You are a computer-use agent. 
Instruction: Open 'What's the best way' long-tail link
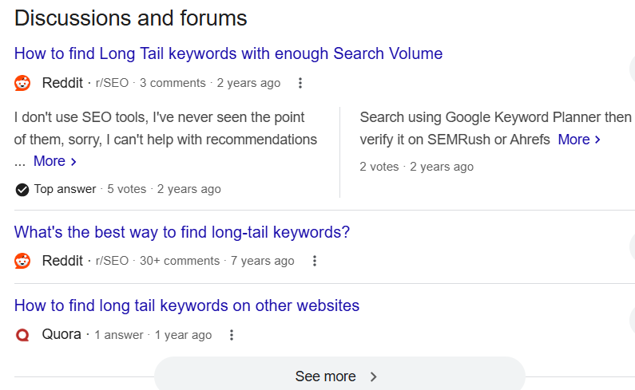(x=182, y=233)
